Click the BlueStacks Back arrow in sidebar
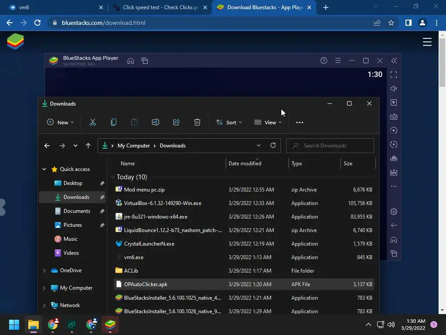Screen dimensions: 446x335 click(394, 226)
